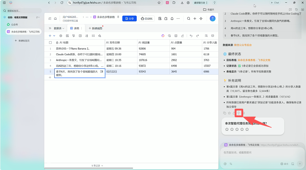Open the more options dots beside the bell
The height and width of the screenshot is (170, 306).
[x=178, y=18]
